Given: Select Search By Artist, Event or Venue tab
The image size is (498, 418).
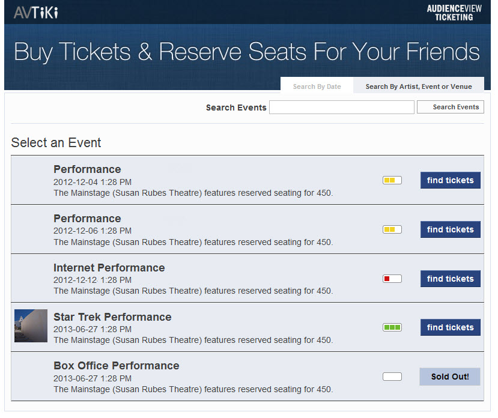Looking at the screenshot, I should (x=419, y=86).
